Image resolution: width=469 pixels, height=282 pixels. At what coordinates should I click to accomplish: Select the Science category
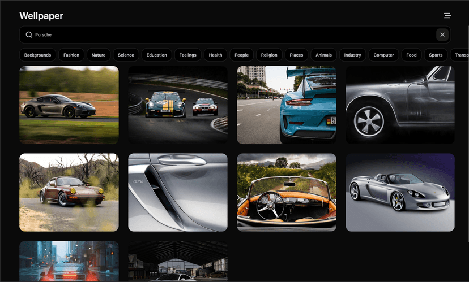(x=126, y=55)
